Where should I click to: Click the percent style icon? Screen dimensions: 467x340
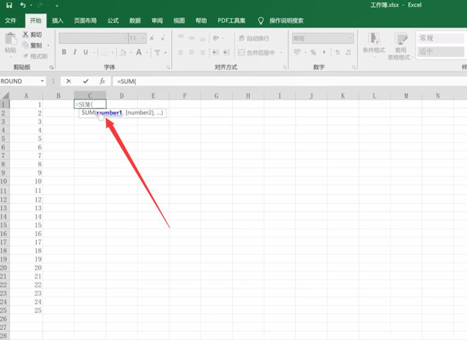313,52
